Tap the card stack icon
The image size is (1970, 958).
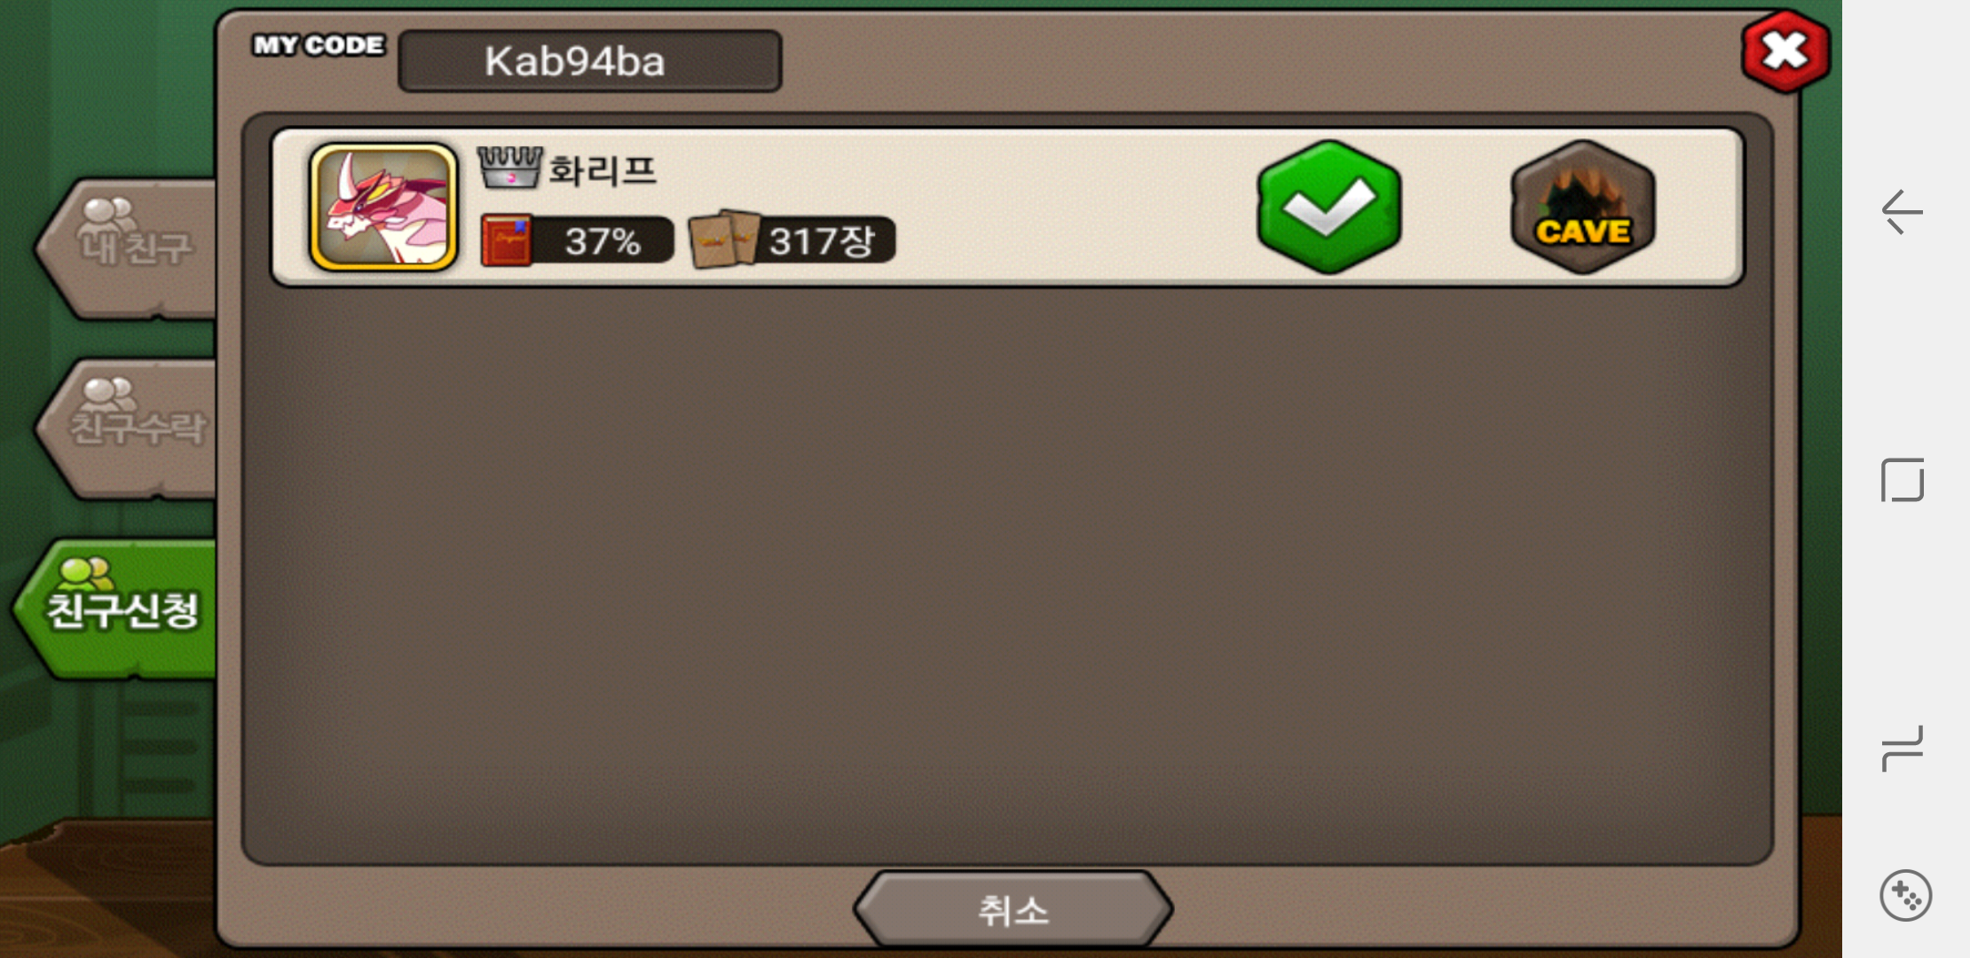click(x=725, y=239)
